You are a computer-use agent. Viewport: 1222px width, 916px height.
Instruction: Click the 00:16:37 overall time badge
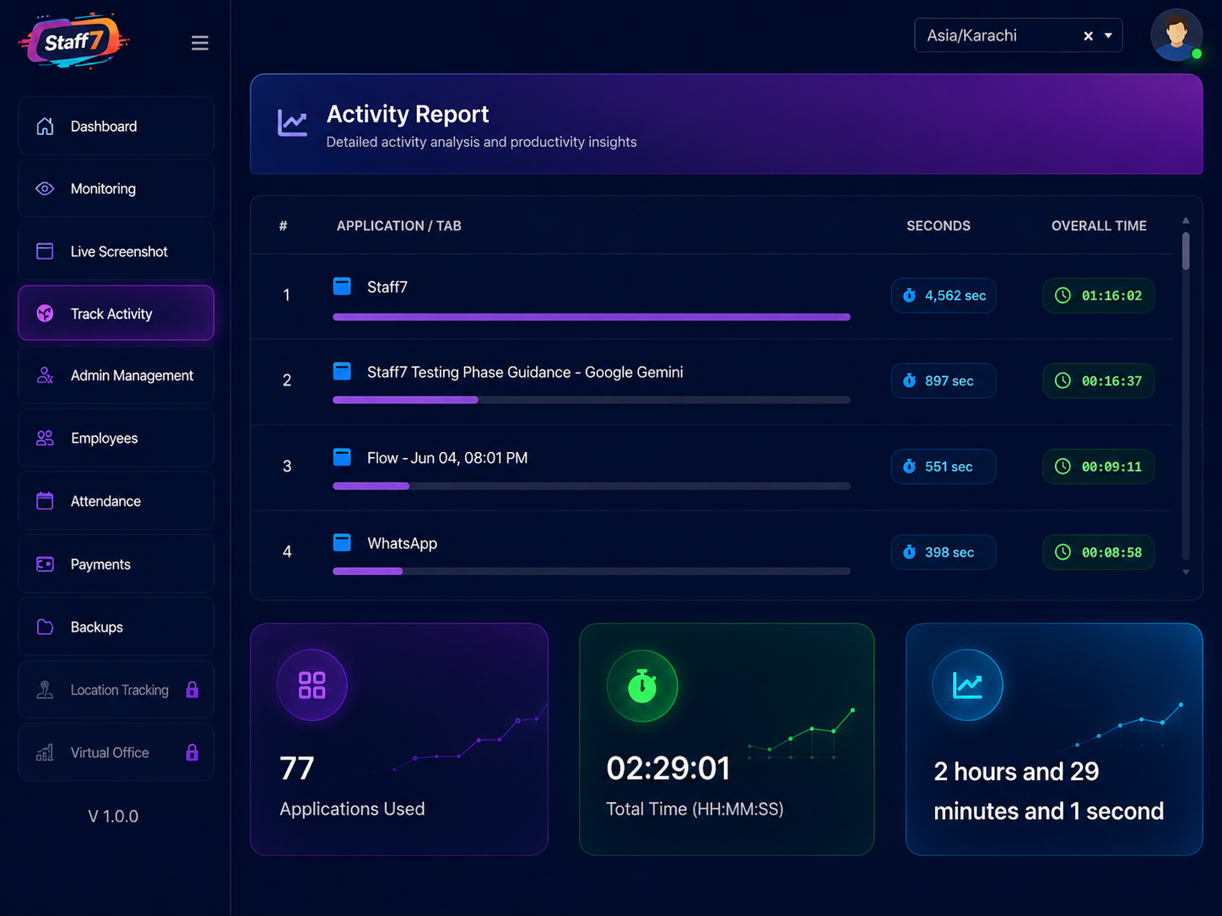(1099, 380)
